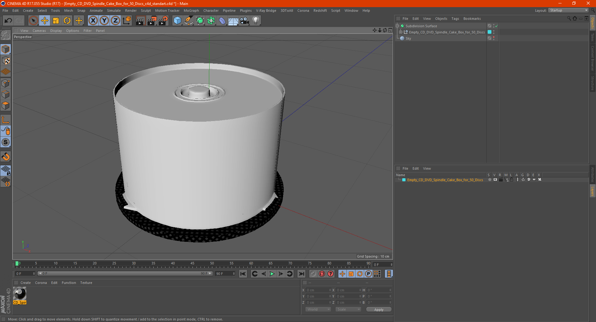The image size is (596, 322).
Task: Open material manager Texture menu
Action: pyautogui.click(x=86, y=283)
